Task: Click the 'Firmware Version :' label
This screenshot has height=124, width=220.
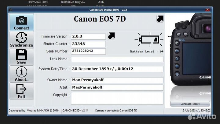Action: click(55, 36)
